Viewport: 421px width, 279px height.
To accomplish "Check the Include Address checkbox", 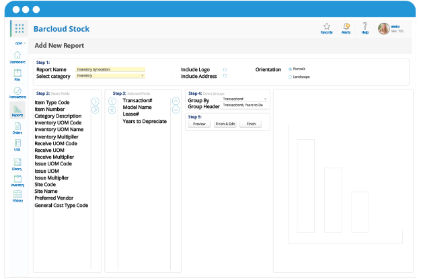I will [x=225, y=76].
